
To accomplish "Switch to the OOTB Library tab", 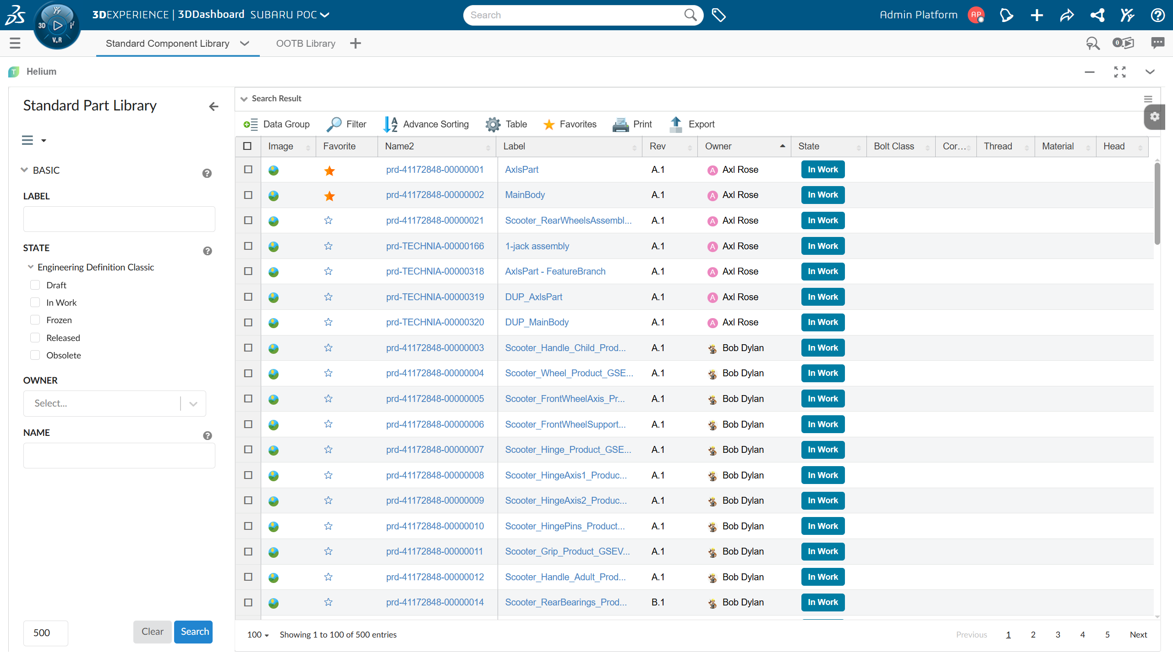I will (x=305, y=43).
